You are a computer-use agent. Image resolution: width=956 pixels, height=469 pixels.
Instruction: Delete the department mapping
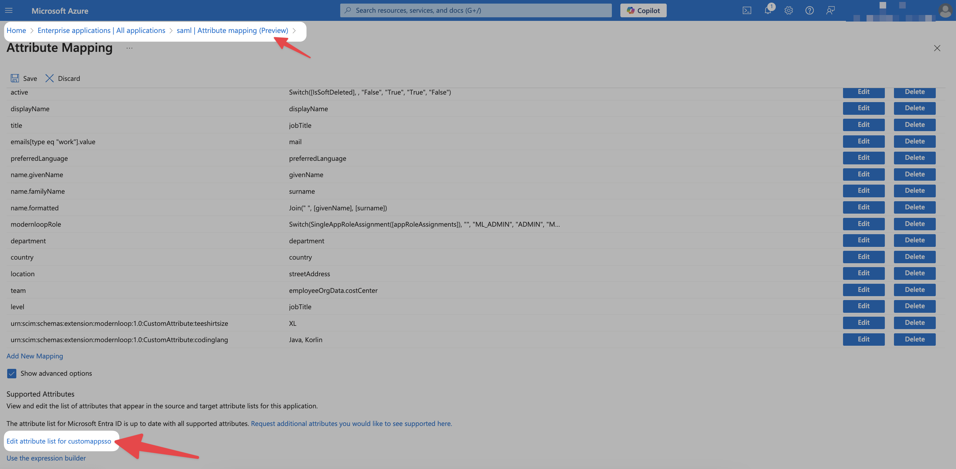point(915,240)
